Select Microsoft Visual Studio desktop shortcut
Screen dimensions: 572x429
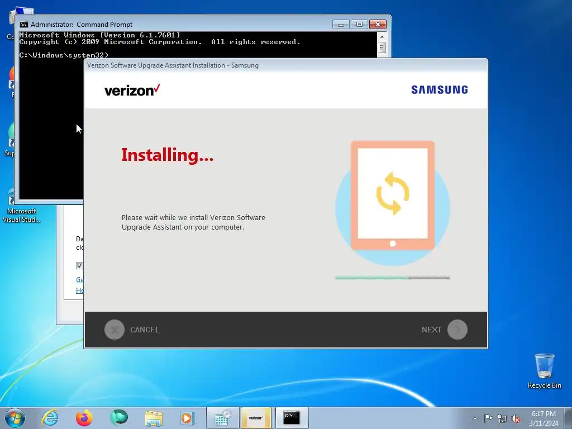(22, 206)
